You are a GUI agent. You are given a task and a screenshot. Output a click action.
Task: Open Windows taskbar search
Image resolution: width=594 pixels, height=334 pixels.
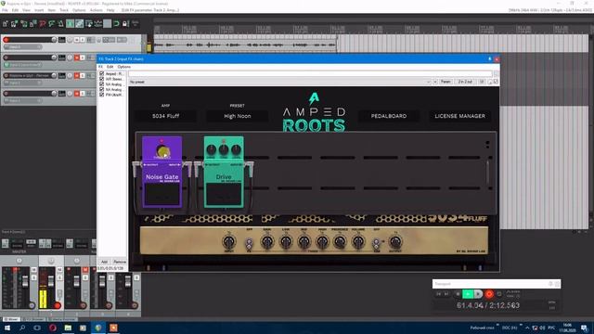(x=22, y=328)
